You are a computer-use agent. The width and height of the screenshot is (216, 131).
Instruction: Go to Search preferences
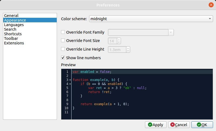click(x=10, y=29)
